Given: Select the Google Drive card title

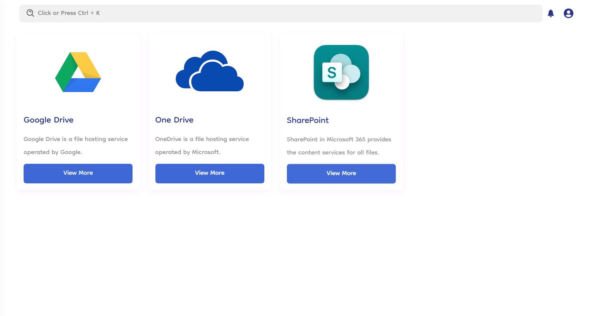Looking at the screenshot, I should tap(49, 120).
